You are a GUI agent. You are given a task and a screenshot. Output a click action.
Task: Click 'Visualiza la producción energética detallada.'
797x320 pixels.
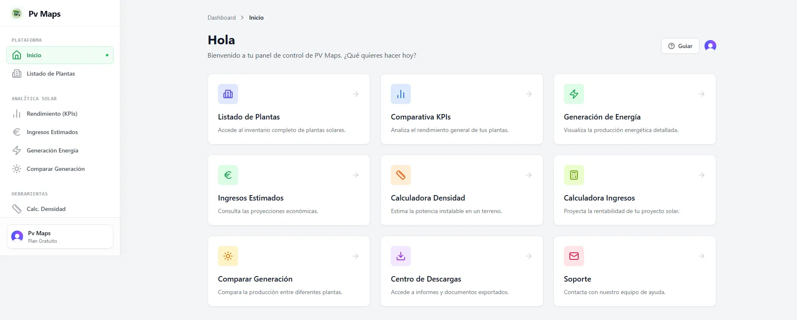coord(621,130)
